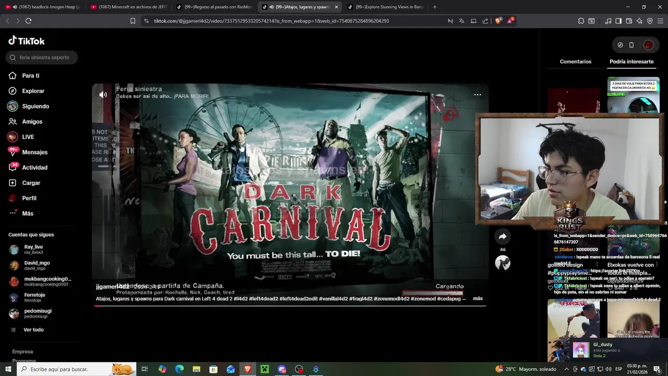Open Brave Rewards triangle icon
The width and height of the screenshot is (668, 376).
(x=510, y=21)
